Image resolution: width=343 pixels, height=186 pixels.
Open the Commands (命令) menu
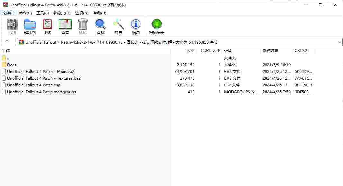click(25, 13)
